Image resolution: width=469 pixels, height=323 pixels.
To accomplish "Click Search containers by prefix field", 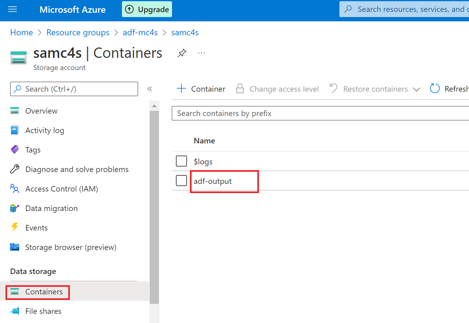I will (320, 113).
